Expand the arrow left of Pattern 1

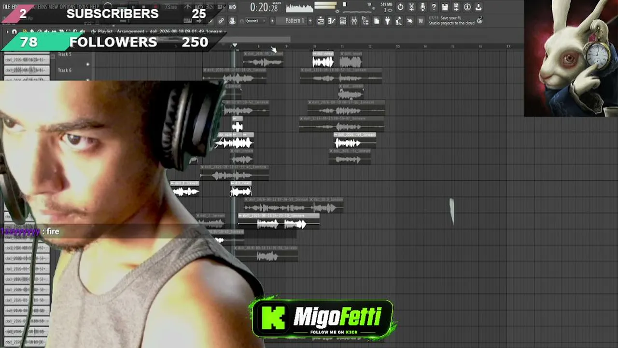pyautogui.click(x=272, y=21)
